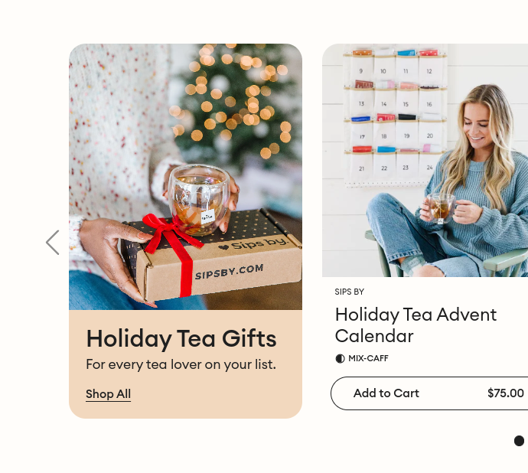This screenshot has height=473, width=528.
Task: Open the woman with advent calendar photo
Action: point(425,161)
